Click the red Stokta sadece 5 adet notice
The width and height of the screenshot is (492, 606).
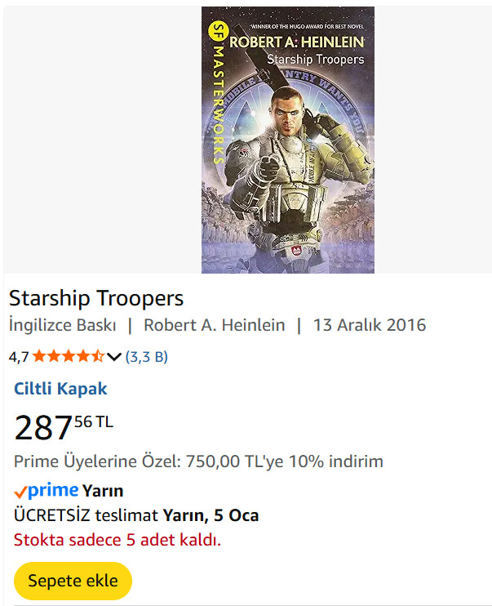pos(117,540)
